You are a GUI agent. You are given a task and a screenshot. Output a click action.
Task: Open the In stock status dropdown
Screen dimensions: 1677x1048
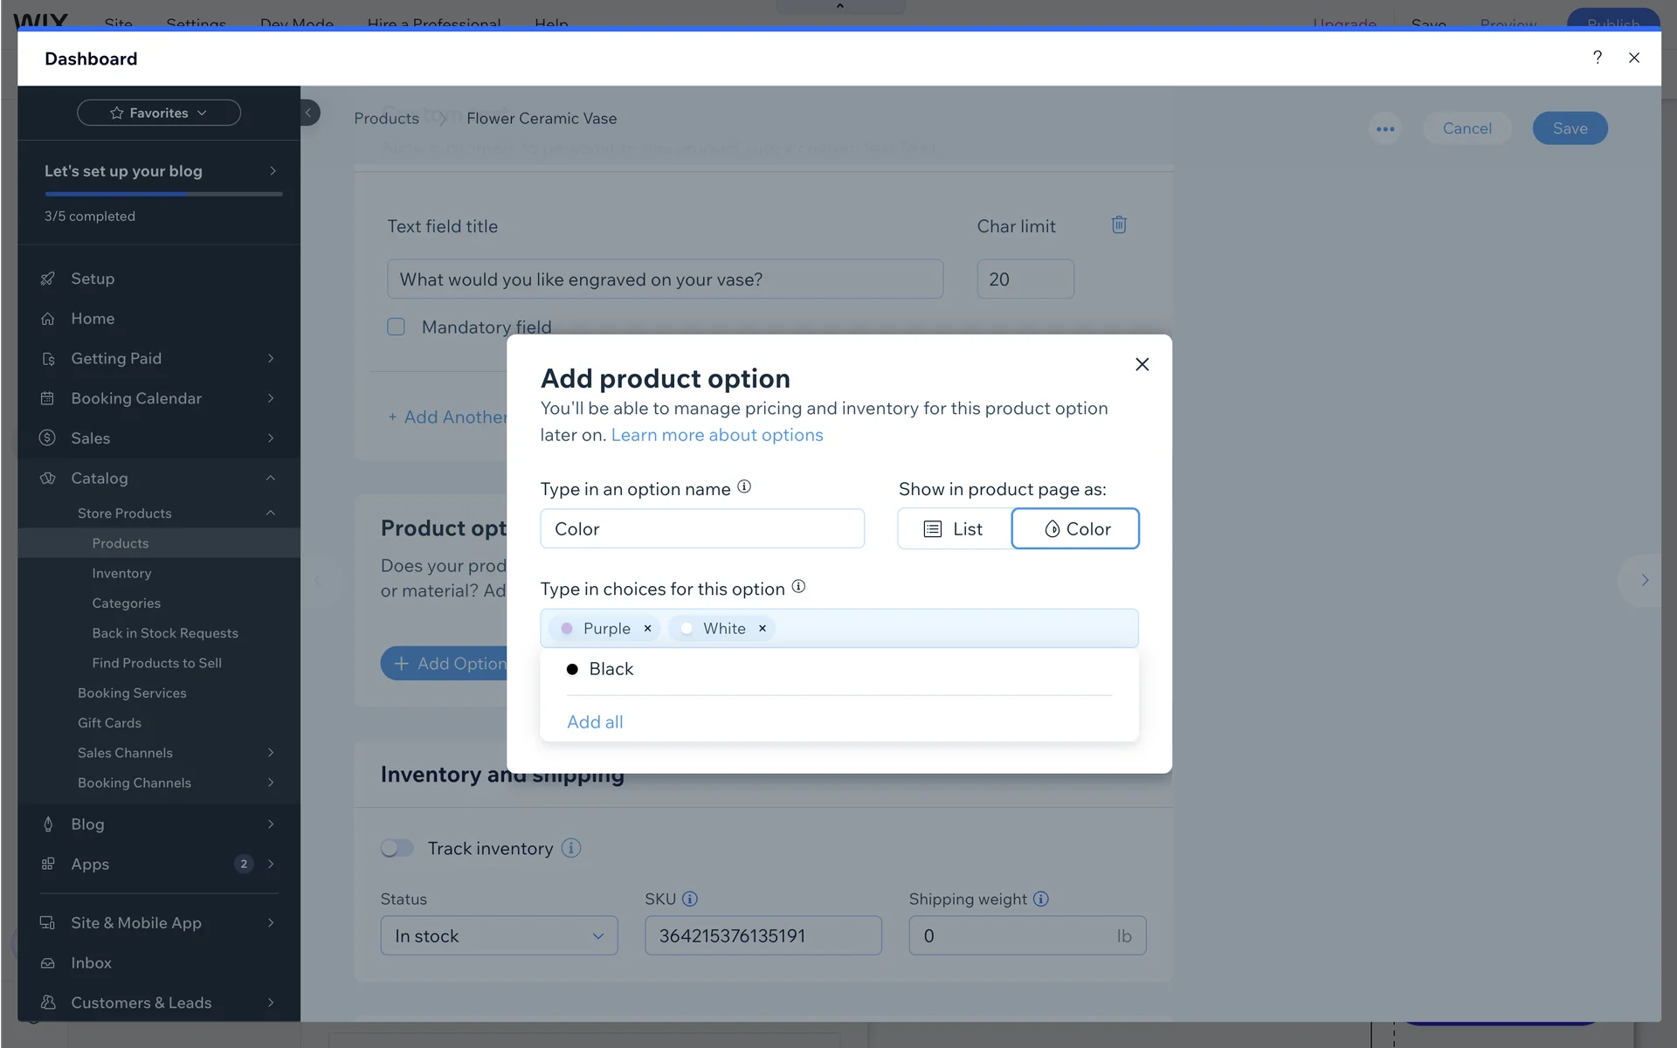tap(499, 935)
